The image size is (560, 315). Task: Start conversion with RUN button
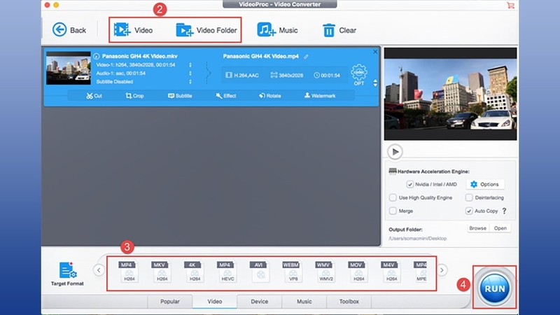click(495, 288)
